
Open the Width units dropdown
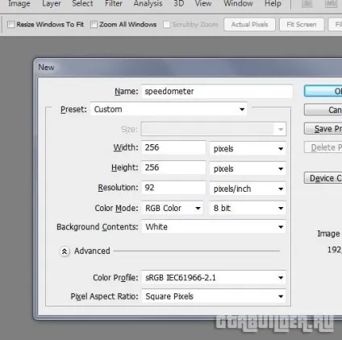(x=248, y=148)
